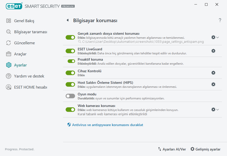Click the back arrow beside Bilgisayar koruması

(67, 20)
